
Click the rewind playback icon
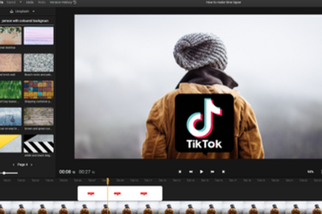coord(190,171)
